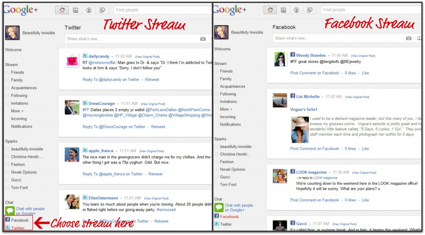Open Photos icon in Twitter Stream toolbar
This screenshot has width=425, height=235.
tap(76, 10)
